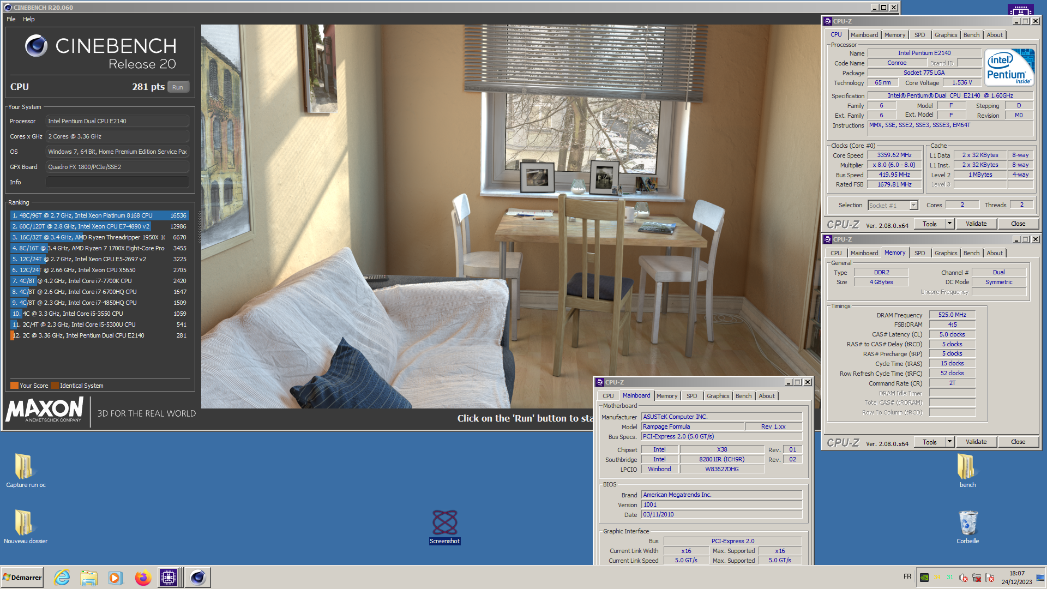Click the FR language indicator
Image resolution: width=1047 pixels, height=589 pixels.
coord(907,576)
